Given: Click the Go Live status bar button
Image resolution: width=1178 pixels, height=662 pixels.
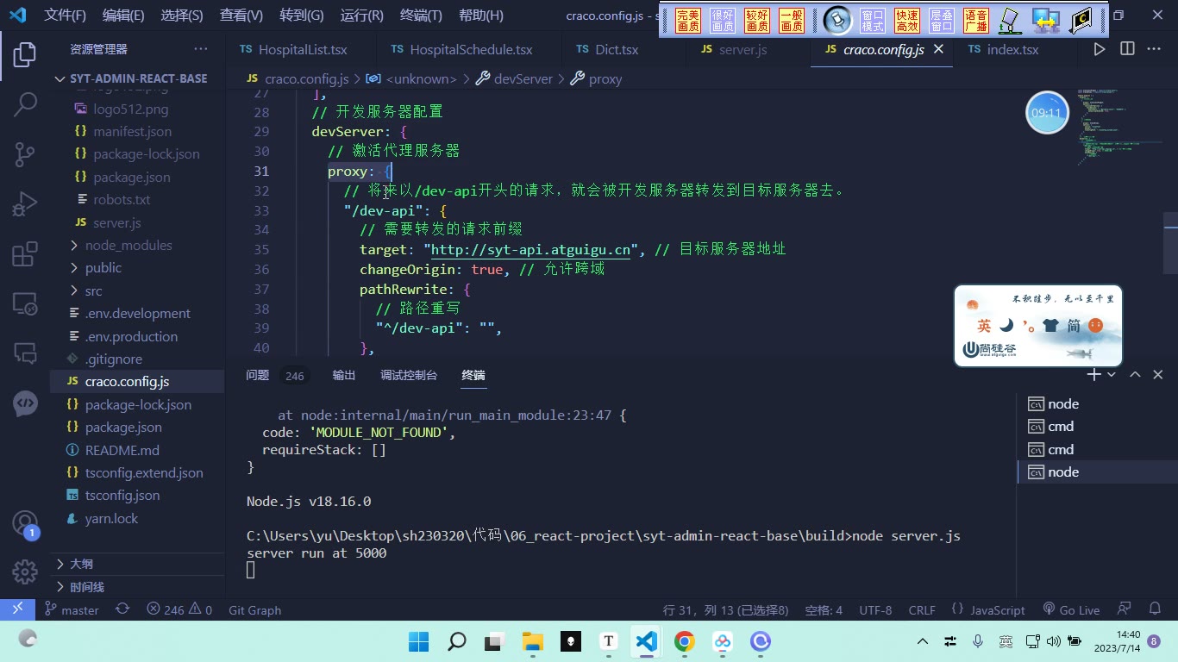Looking at the screenshot, I should pyautogui.click(x=1071, y=609).
